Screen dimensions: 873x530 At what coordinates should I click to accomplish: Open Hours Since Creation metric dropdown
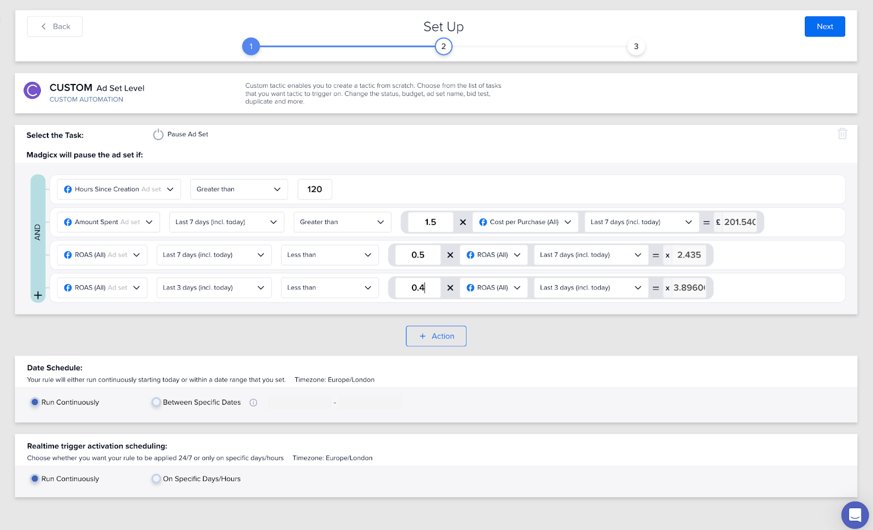click(119, 189)
